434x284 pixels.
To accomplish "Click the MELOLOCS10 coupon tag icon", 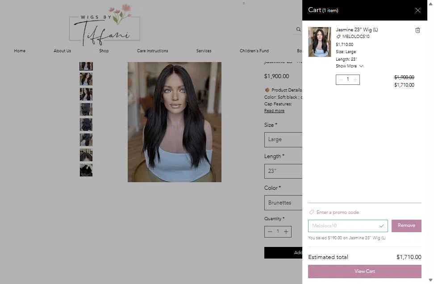I will point(338,37).
